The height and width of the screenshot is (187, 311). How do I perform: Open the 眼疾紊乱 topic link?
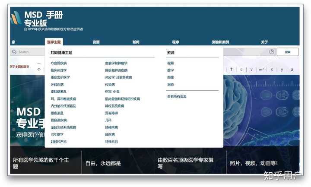coord(57,113)
